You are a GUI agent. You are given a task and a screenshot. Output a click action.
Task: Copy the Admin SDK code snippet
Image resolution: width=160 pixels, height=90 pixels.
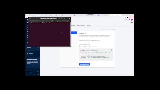point(112,50)
